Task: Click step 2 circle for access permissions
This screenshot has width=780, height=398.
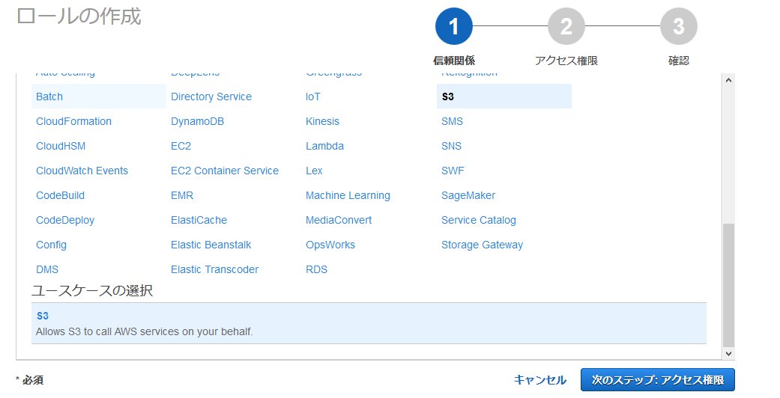Action: 566,28
